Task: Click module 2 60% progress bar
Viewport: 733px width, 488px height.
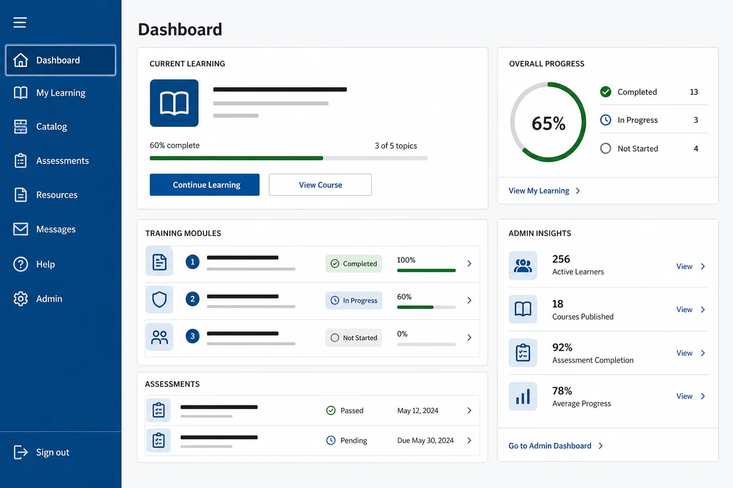Action: coord(426,307)
